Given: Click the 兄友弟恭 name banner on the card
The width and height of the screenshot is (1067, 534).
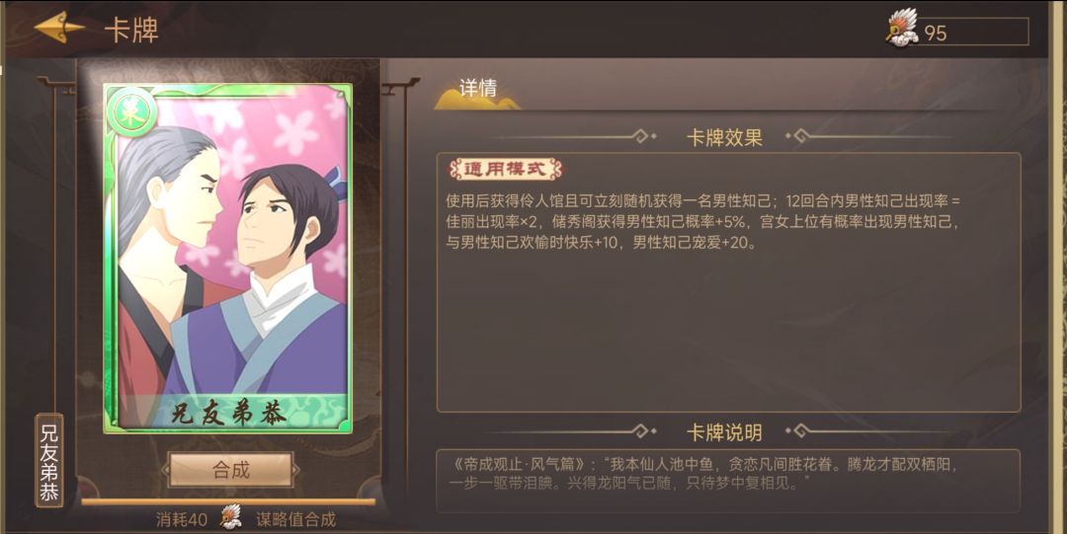Looking at the screenshot, I should click(x=228, y=412).
